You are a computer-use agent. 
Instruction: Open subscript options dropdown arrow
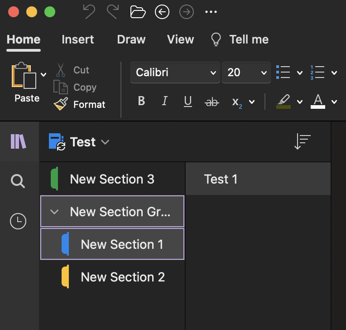pos(252,102)
